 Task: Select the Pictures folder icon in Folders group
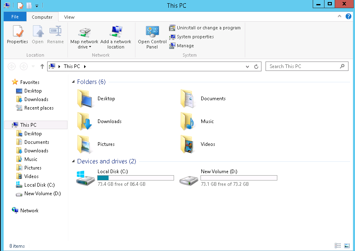84,144
